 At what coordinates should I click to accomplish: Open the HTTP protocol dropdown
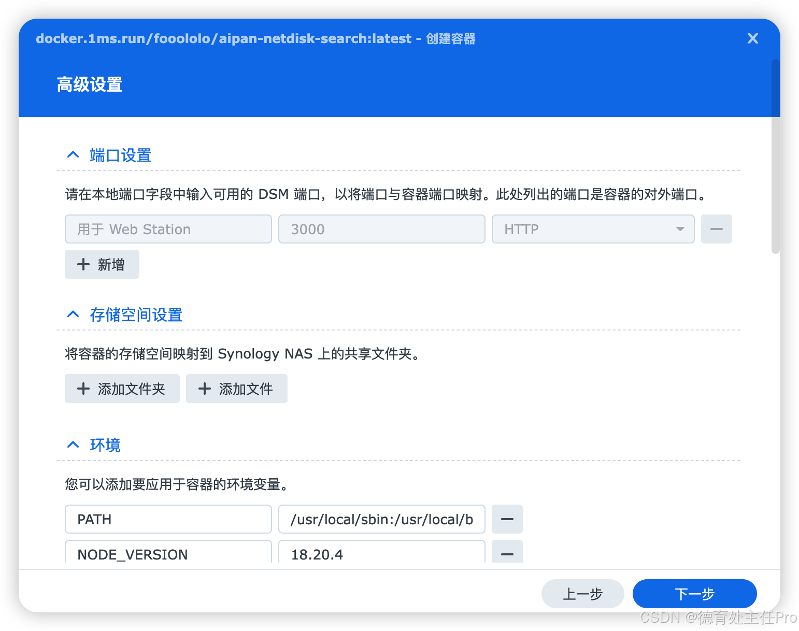(x=593, y=229)
